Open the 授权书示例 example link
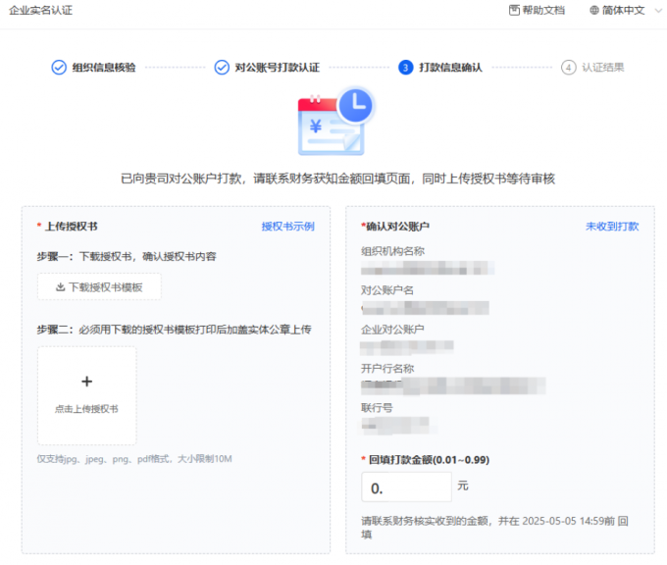667x565 pixels. (288, 227)
